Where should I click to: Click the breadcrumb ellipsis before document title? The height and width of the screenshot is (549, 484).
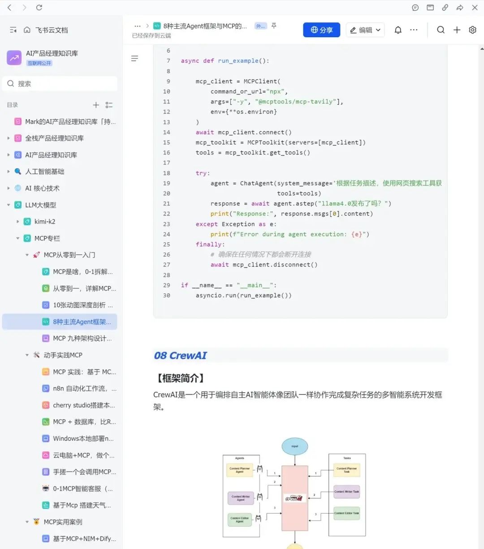137,26
